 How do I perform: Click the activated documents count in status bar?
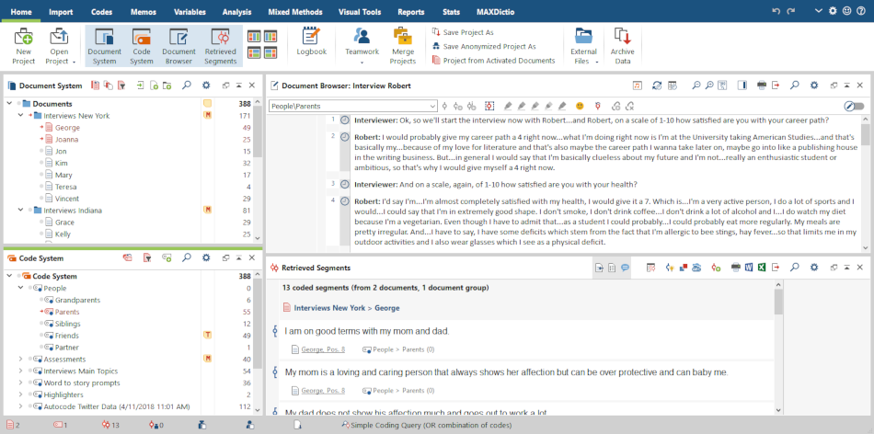13,425
